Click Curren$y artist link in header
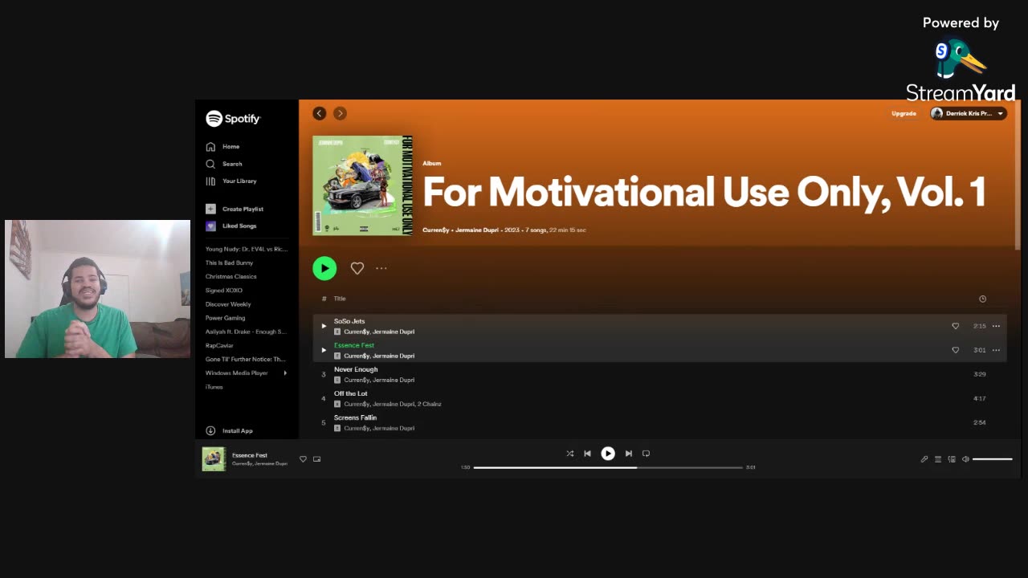This screenshot has width=1028, height=578. tap(435, 230)
